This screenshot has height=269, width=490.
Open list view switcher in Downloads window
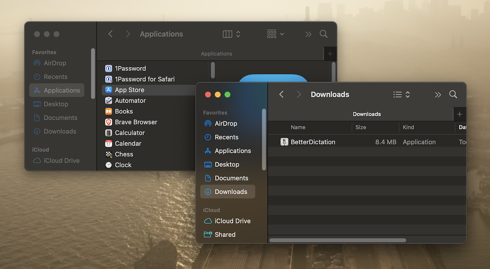[x=401, y=94]
